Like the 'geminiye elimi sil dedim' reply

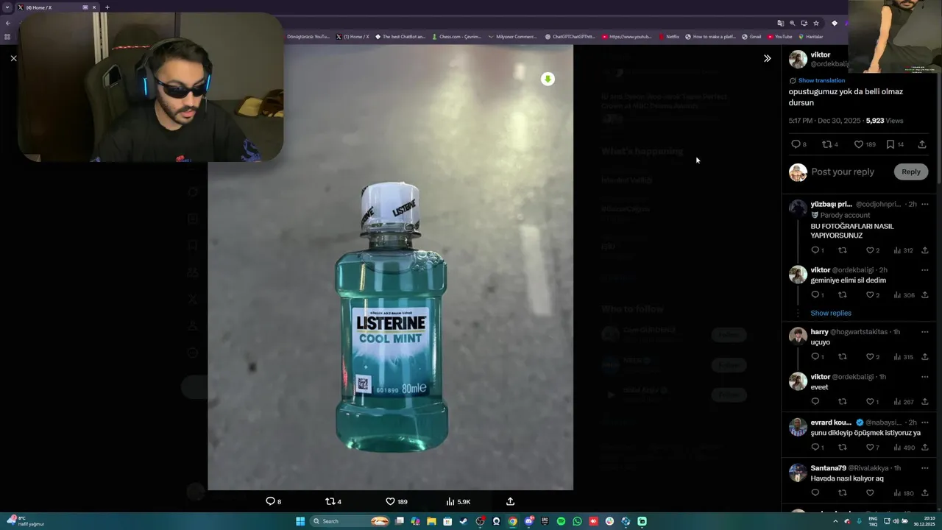pos(871,295)
